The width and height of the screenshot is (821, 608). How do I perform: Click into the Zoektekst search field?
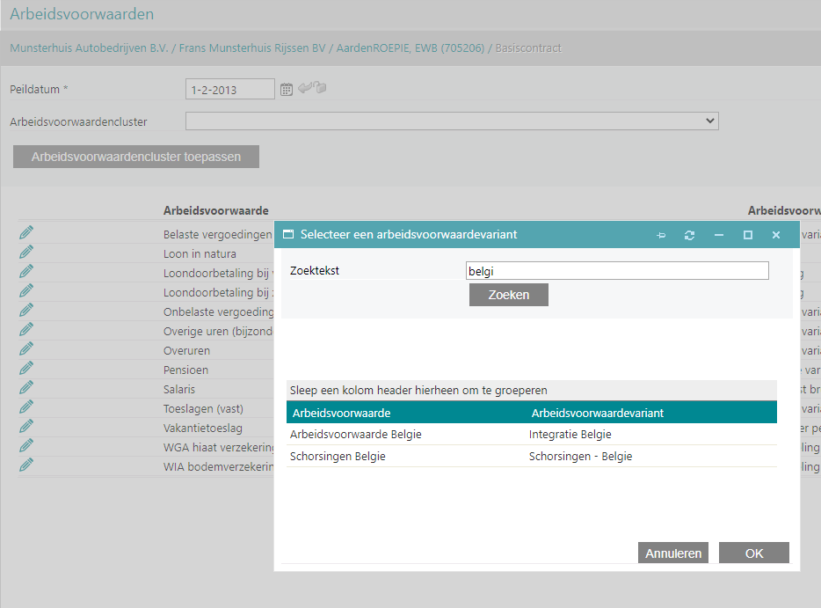click(617, 271)
